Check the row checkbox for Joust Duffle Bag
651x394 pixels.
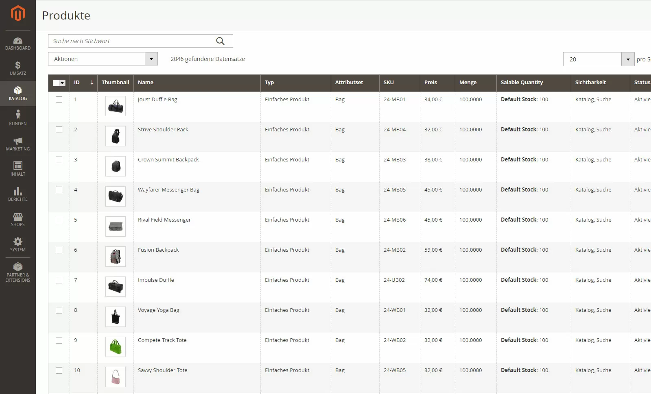(x=59, y=100)
